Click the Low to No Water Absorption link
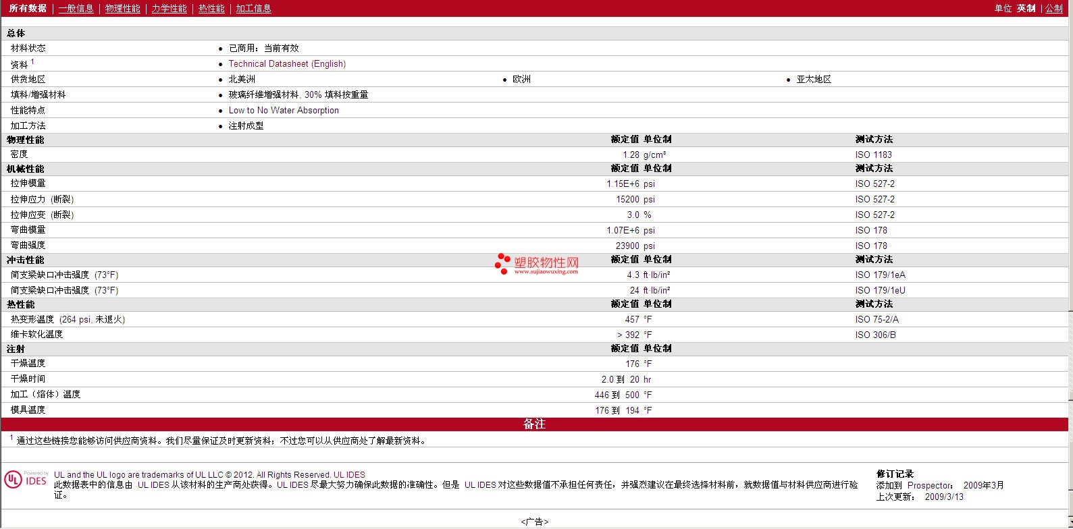The height and width of the screenshot is (529, 1073). point(284,110)
